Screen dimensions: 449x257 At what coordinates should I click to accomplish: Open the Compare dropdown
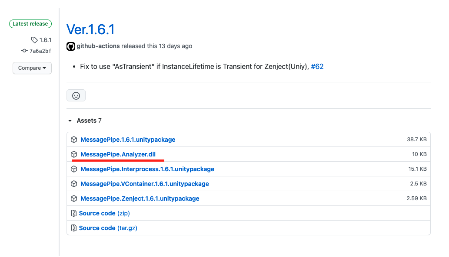(x=32, y=68)
